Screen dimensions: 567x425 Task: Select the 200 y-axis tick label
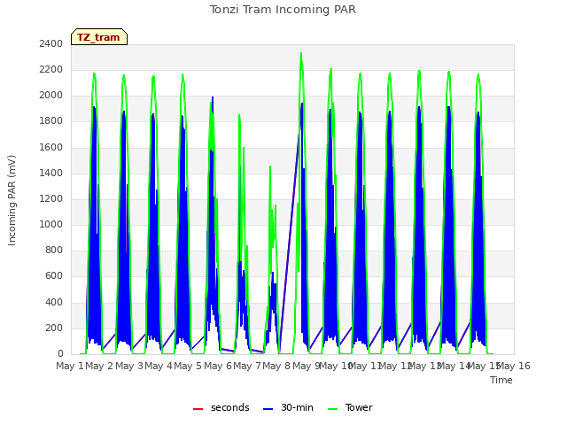54,328
